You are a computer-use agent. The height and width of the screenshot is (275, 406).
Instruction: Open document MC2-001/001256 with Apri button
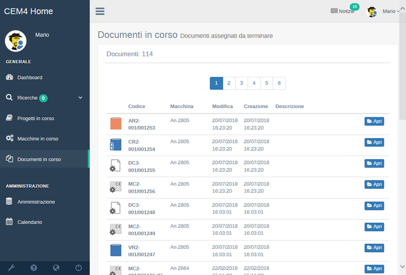point(374,184)
